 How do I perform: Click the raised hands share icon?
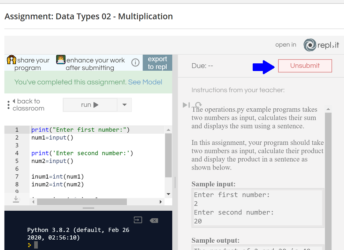point(12,60)
